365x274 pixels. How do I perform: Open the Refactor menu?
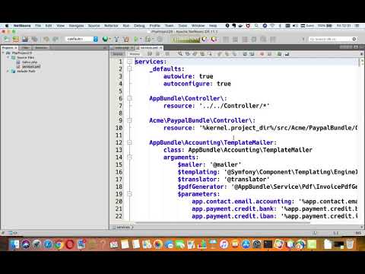click(x=111, y=26)
